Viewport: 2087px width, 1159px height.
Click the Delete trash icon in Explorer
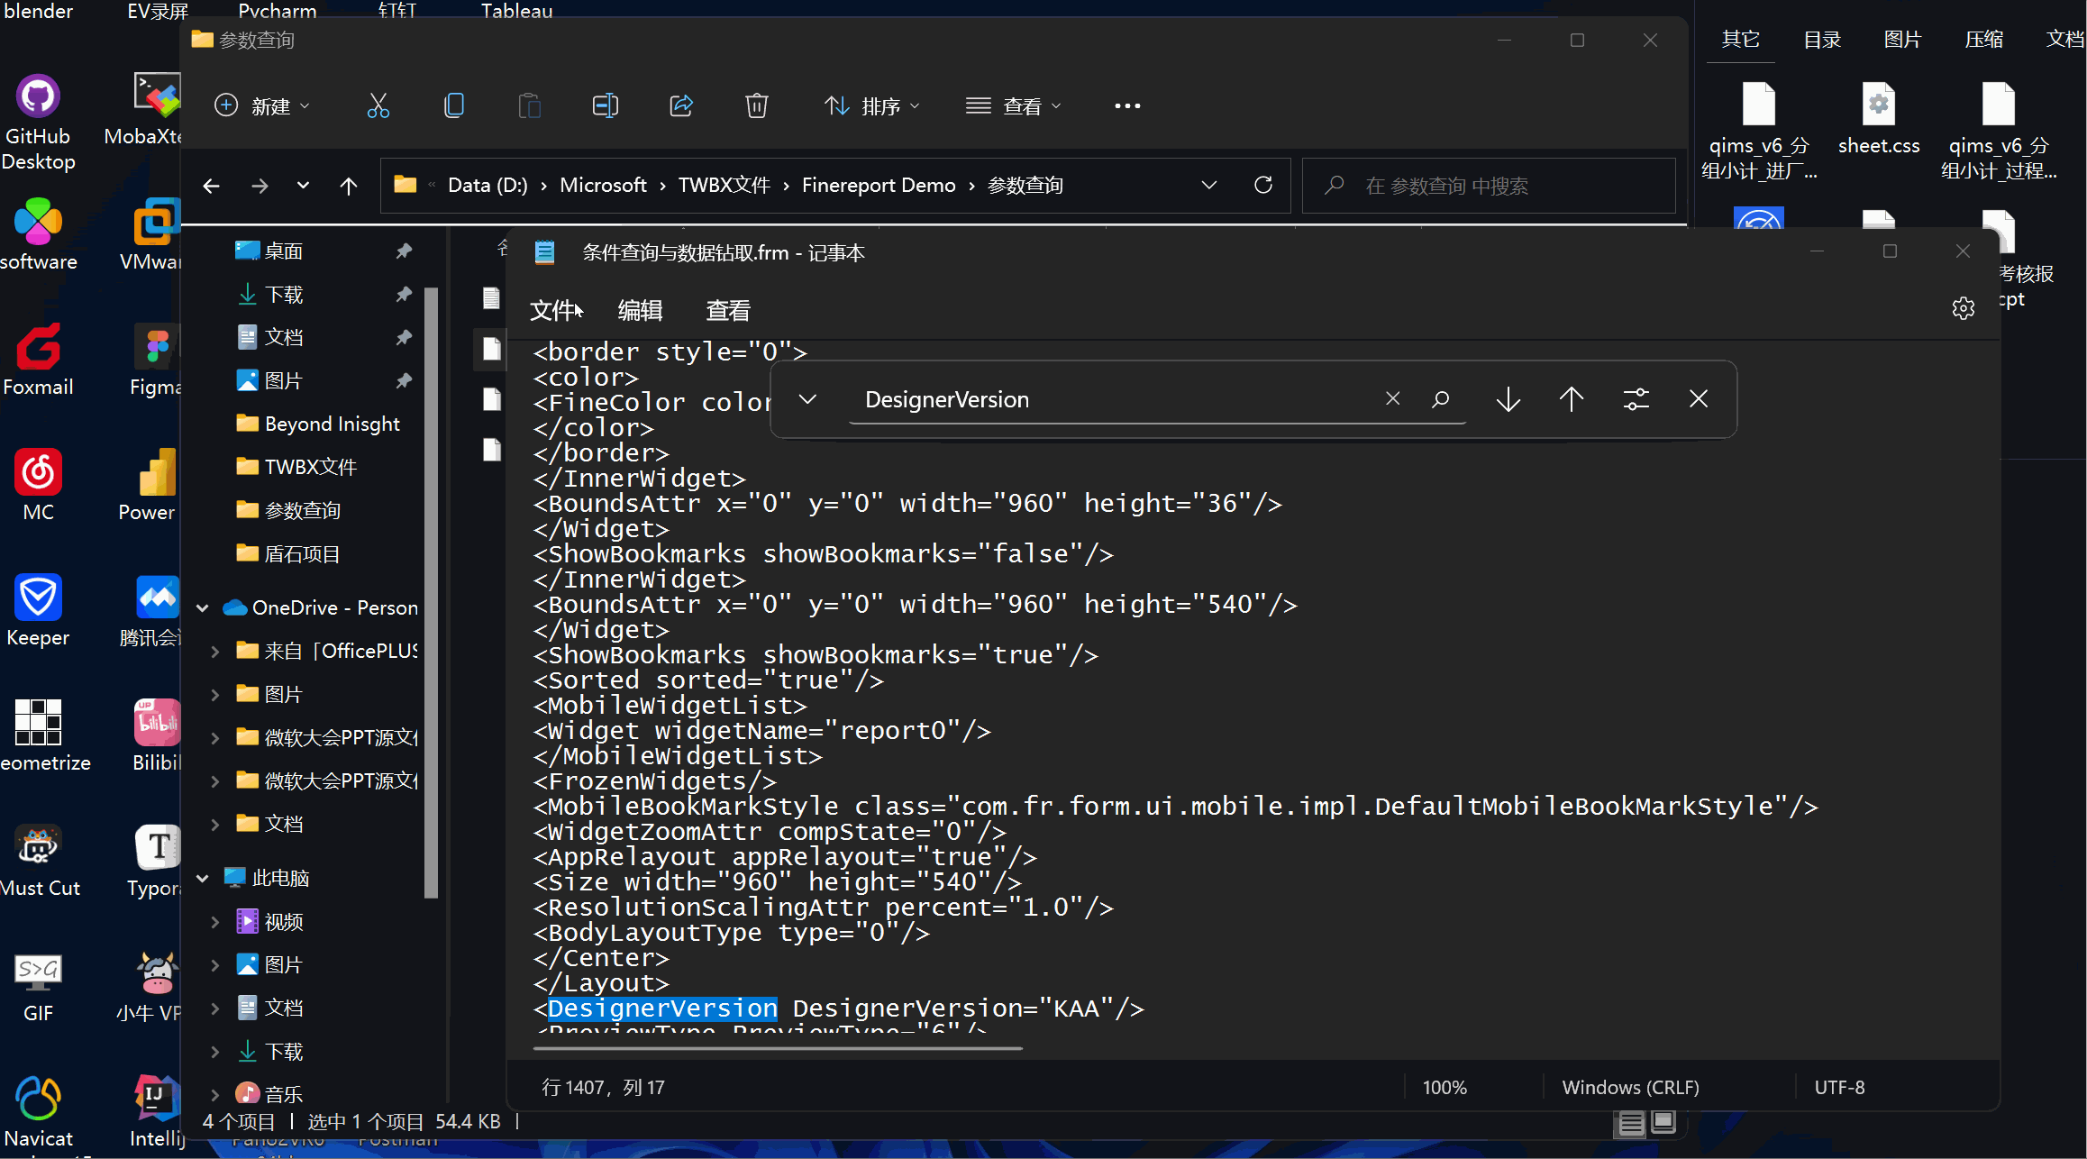coord(756,106)
